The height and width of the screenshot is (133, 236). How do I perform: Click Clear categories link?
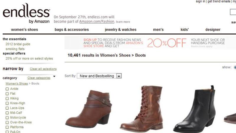coord(39,78)
